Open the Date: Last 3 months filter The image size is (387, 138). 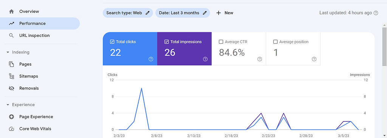(x=183, y=13)
